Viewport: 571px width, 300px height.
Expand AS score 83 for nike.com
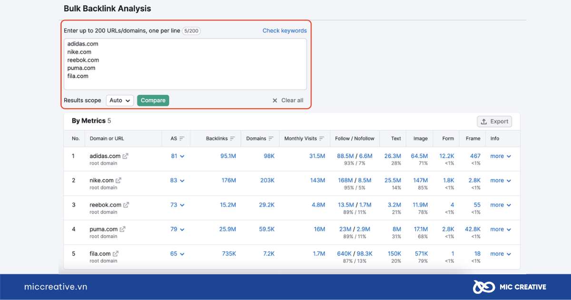[x=177, y=180]
